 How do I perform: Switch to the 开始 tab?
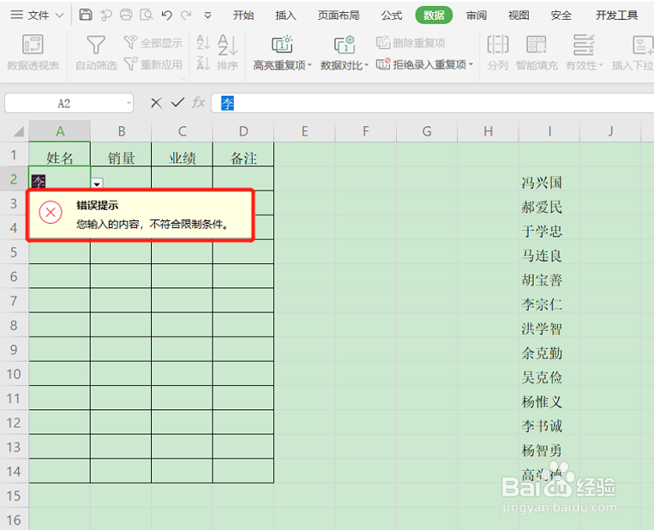pos(243,15)
